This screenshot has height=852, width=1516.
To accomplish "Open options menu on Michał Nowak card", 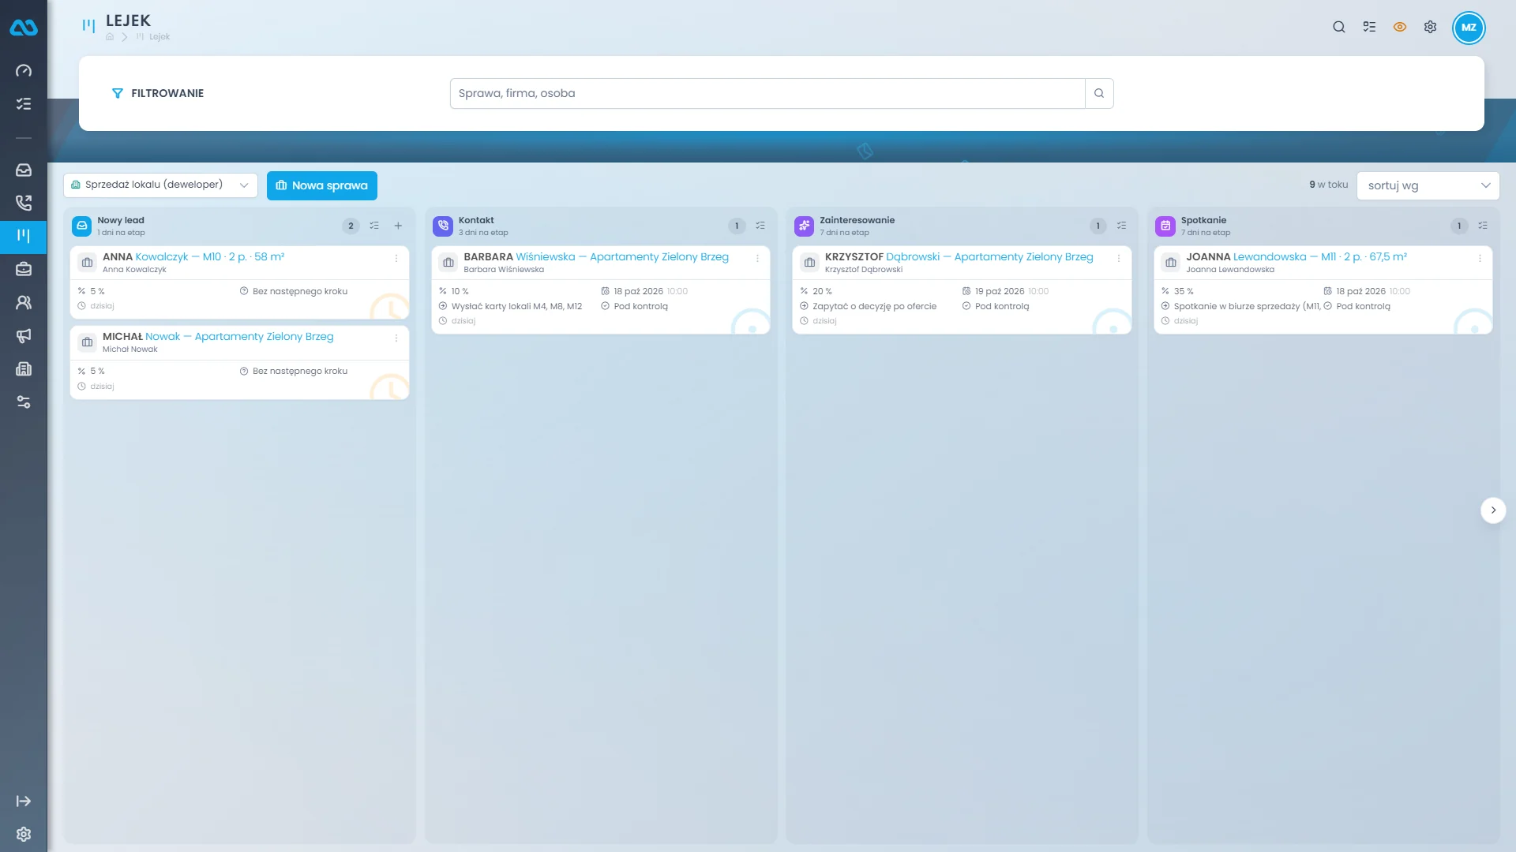I will click(x=396, y=338).
